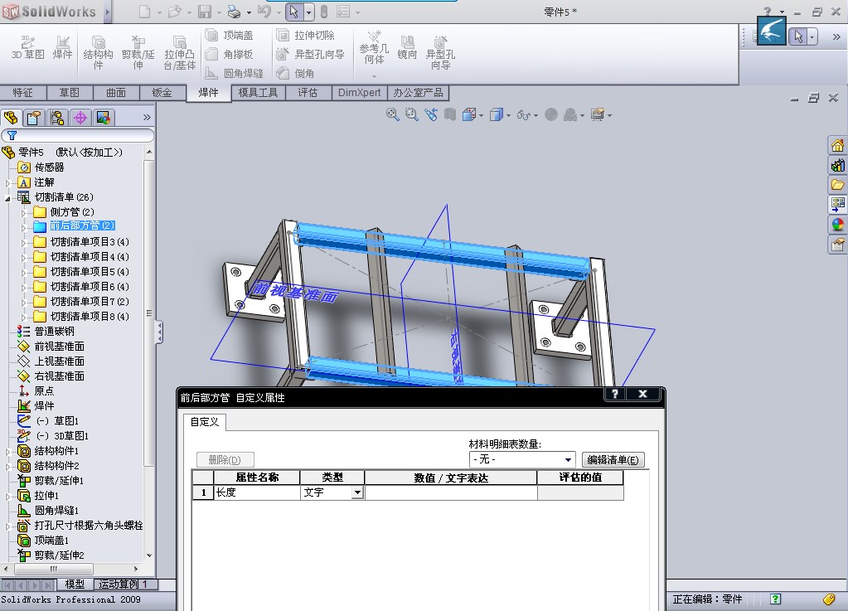Click the New document toolbar icon

pos(144,12)
